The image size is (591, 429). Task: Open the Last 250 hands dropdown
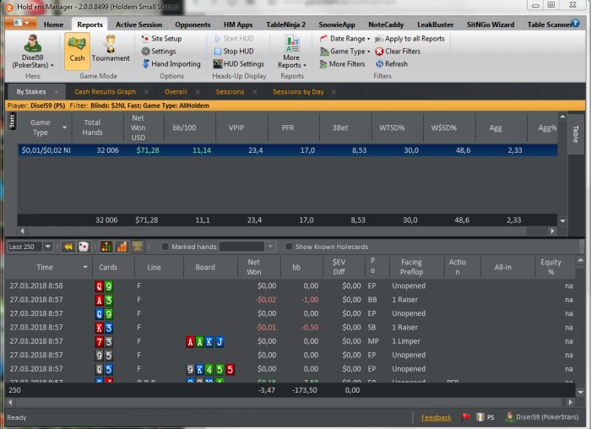click(48, 247)
